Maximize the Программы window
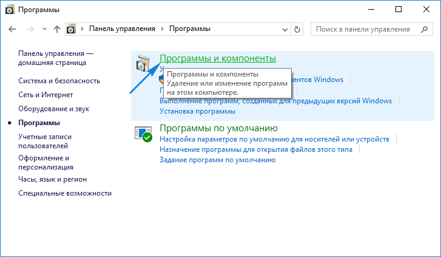 pos(399,9)
